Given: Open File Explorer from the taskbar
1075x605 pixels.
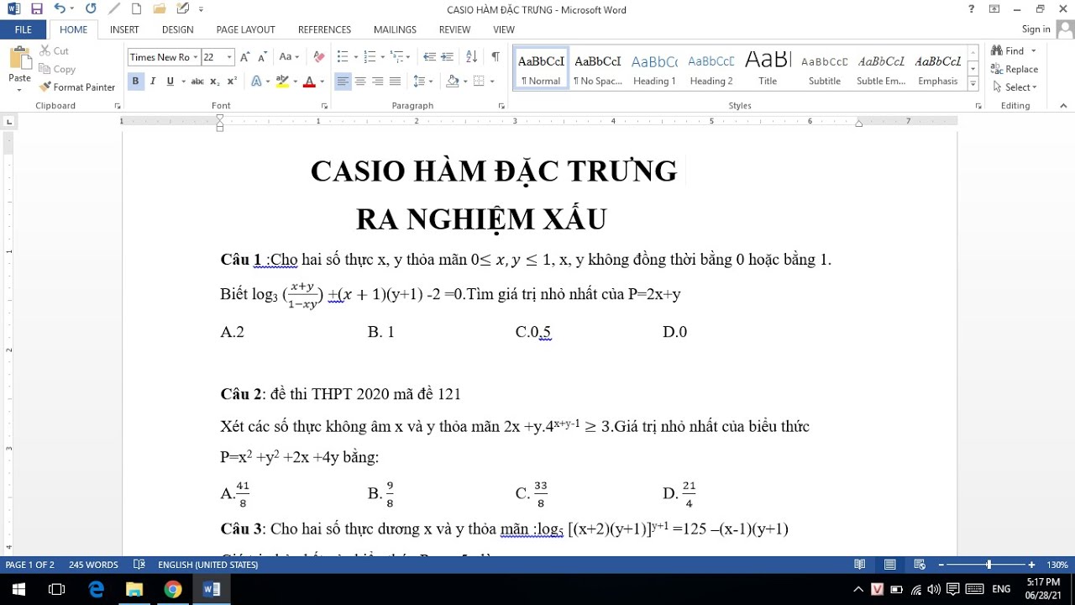Looking at the screenshot, I should pos(134,589).
